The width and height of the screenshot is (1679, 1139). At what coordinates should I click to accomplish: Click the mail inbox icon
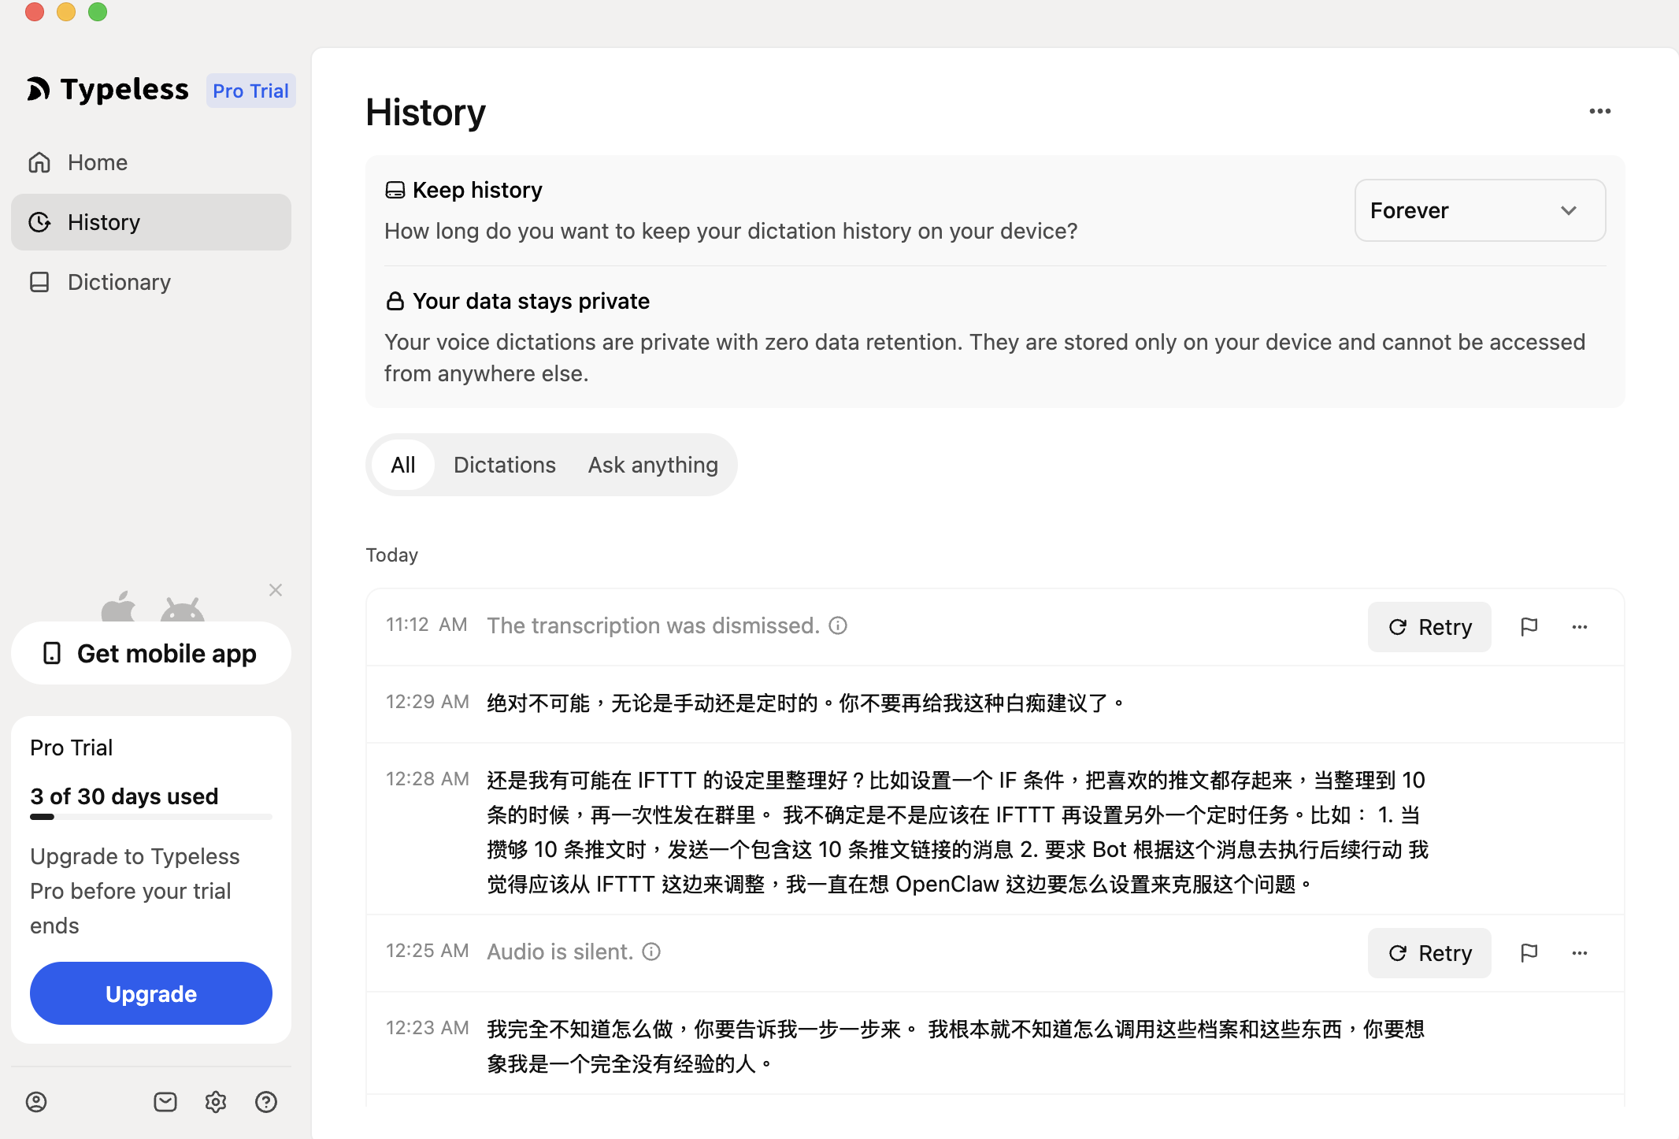click(165, 1102)
